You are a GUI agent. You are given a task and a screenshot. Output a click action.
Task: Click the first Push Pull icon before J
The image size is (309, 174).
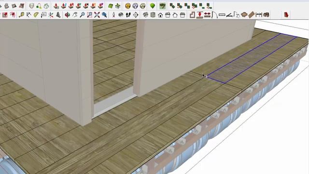(56, 6)
